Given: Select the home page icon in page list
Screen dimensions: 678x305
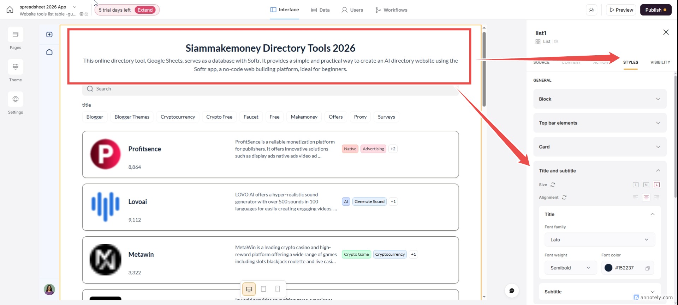Looking at the screenshot, I should [x=49, y=52].
